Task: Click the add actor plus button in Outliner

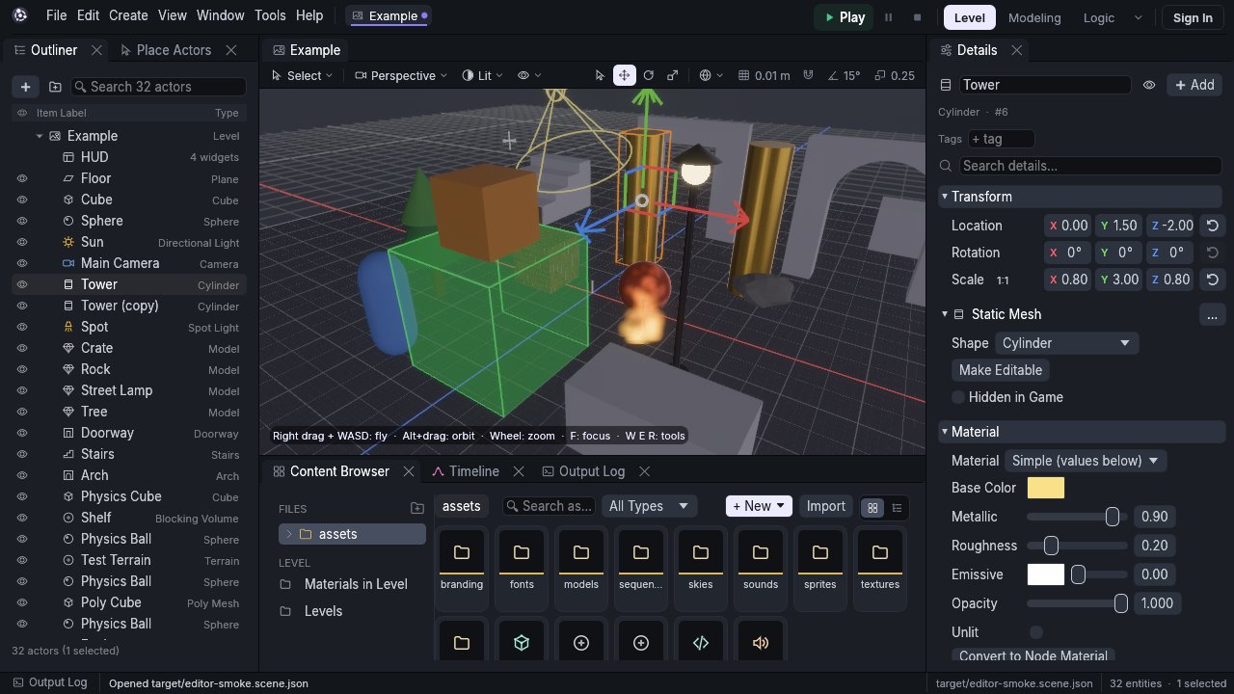Action: coord(25,87)
